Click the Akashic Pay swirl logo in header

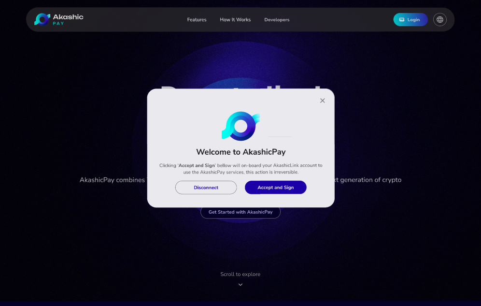(x=42, y=19)
